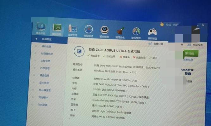The height and width of the screenshot is (126, 211).
Task: Click the 扫描时间 2020年07月 scan time text
Action: pos(146,67)
